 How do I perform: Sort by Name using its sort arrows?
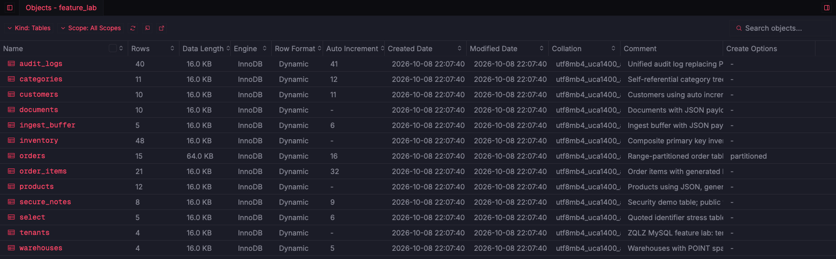(121, 48)
